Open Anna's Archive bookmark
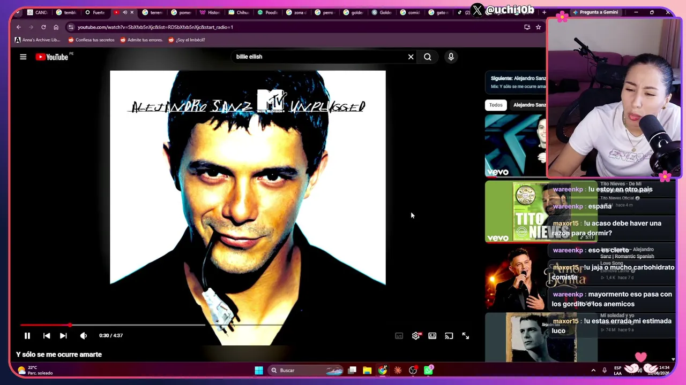The height and width of the screenshot is (385, 686). tap(38, 40)
